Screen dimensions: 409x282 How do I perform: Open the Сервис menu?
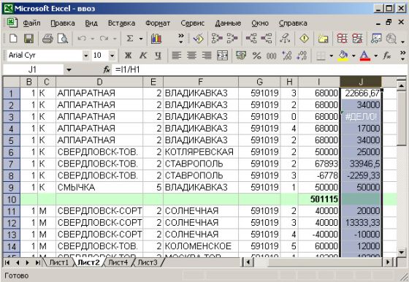(193, 23)
